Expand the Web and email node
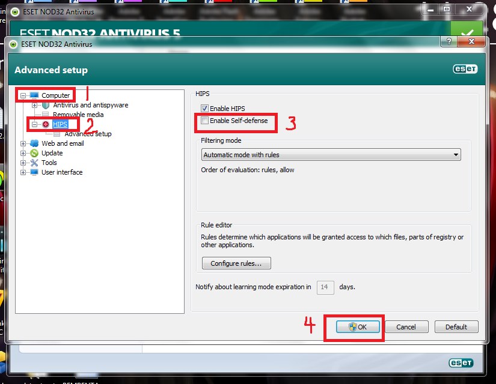Image resolution: width=496 pixels, height=384 pixels. [23, 143]
